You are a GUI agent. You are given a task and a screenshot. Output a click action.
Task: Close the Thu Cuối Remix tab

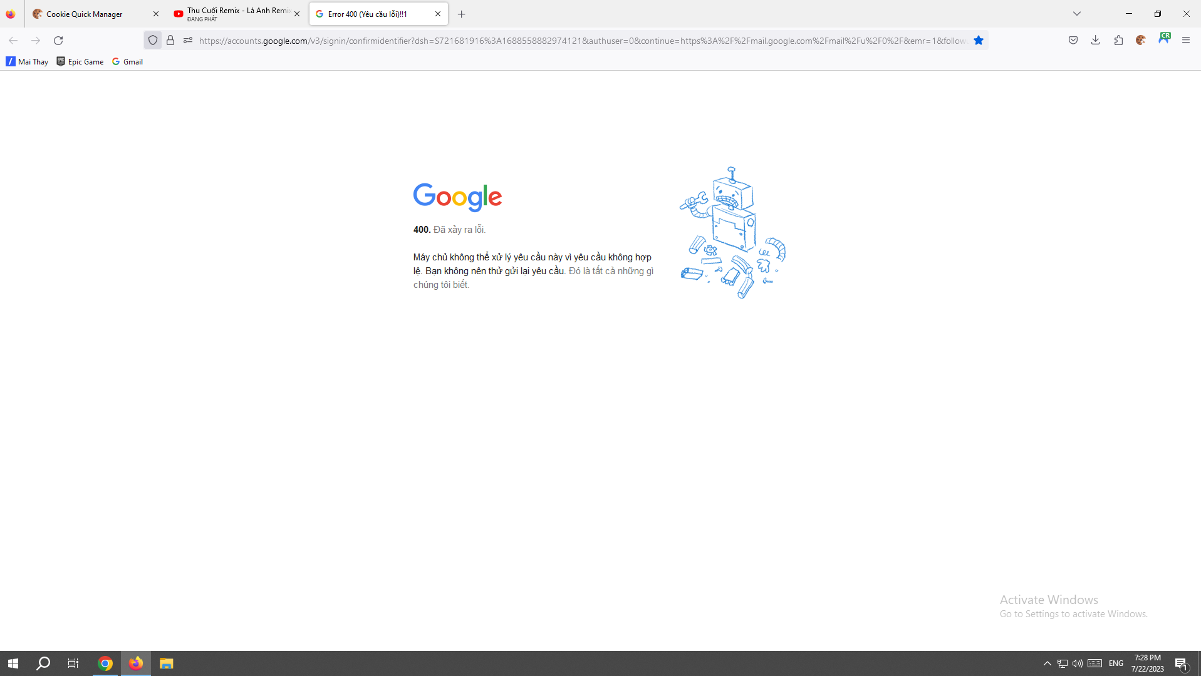coord(297,14)
